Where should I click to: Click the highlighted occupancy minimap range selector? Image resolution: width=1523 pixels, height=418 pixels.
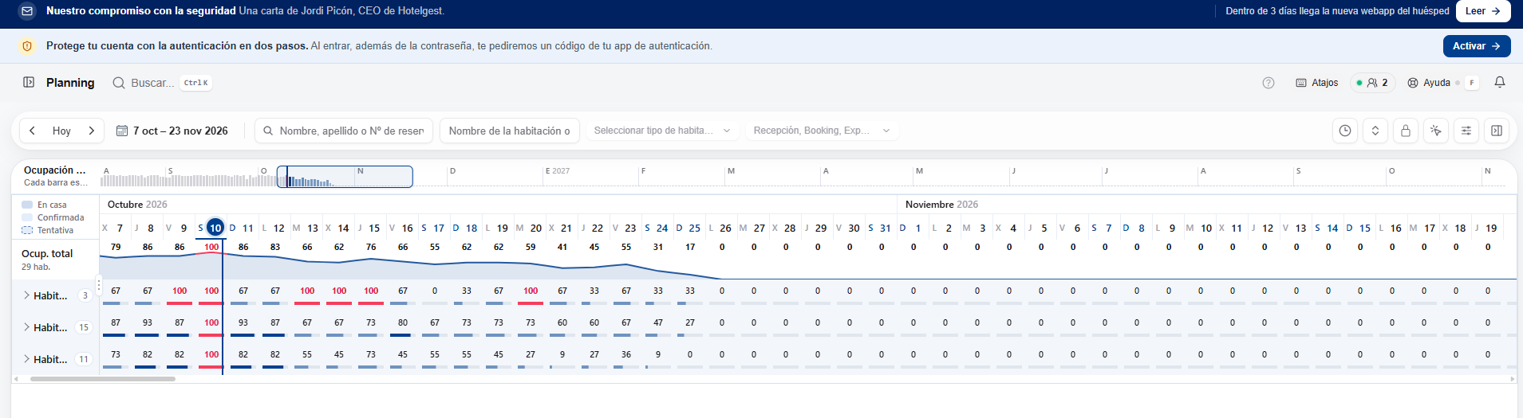345,177
